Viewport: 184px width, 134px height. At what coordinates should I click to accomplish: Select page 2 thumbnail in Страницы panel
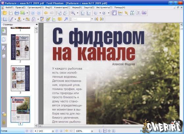point(20,47)
